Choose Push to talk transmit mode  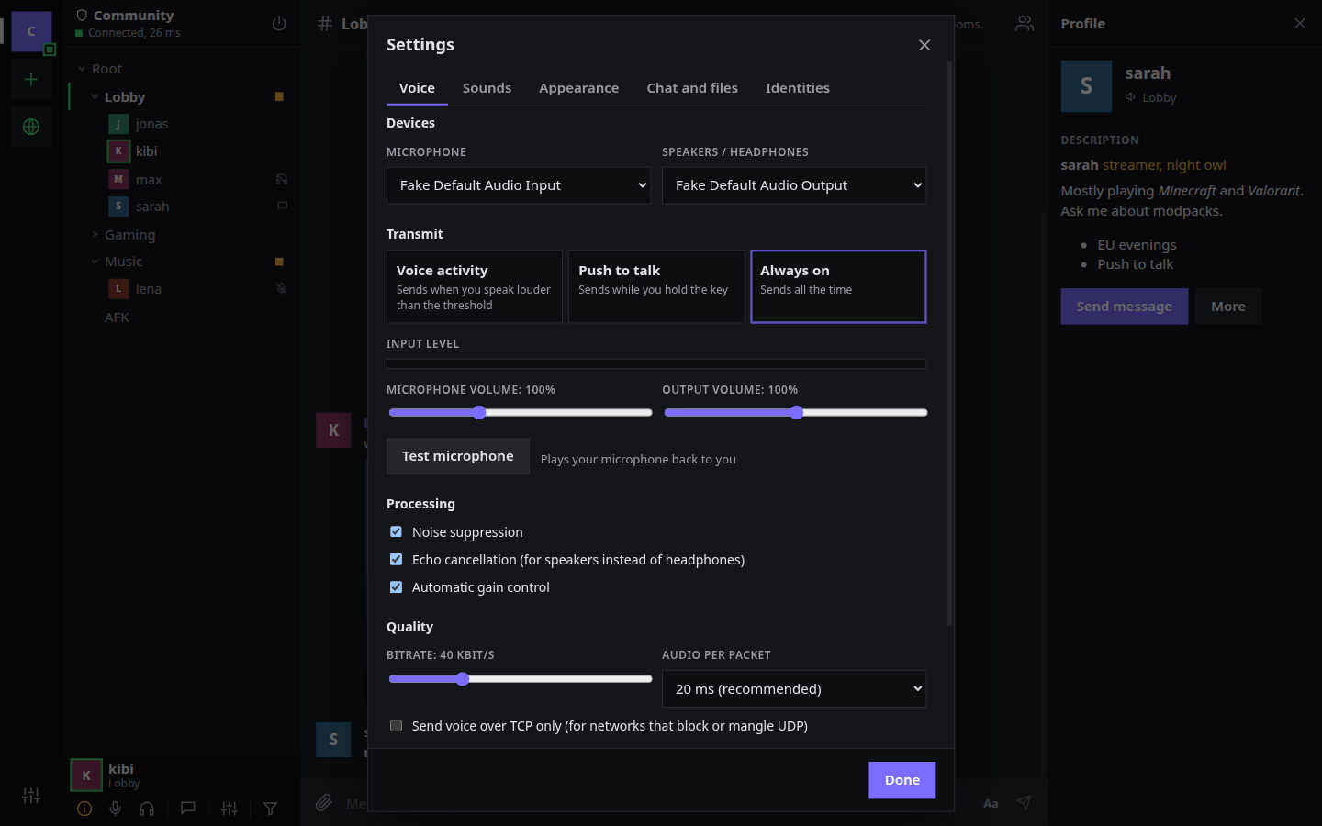[x=656, y=286]
